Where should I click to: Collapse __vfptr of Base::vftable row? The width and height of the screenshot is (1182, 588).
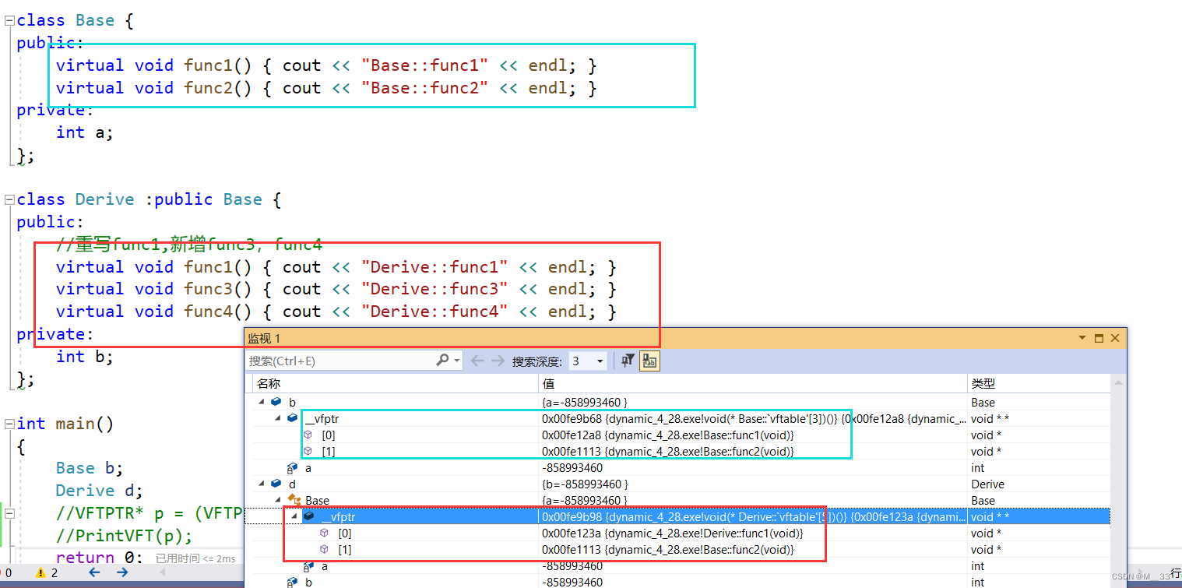point(278,418)
